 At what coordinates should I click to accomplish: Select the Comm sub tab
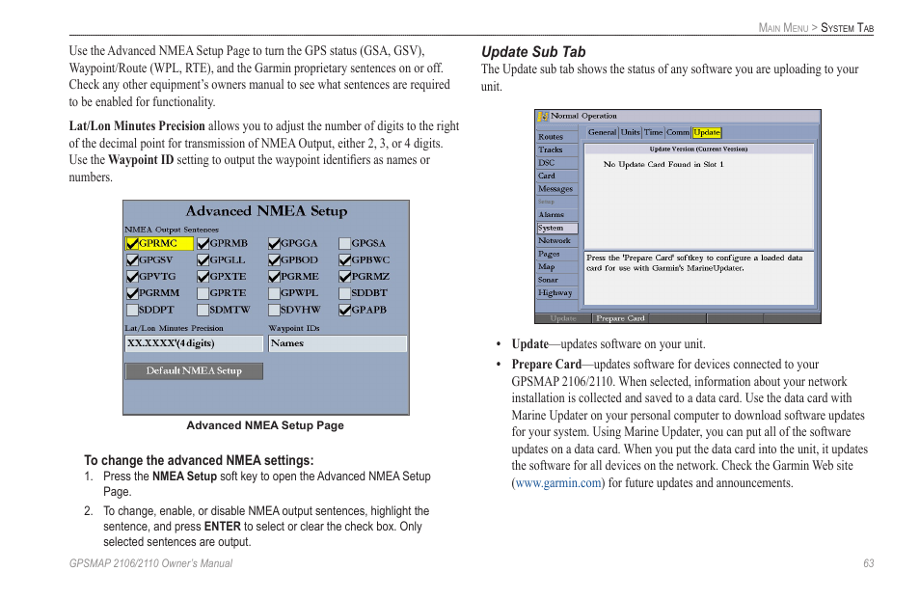(678, 132)
